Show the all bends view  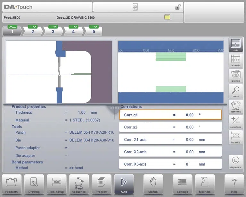click(x=236, y=61)
